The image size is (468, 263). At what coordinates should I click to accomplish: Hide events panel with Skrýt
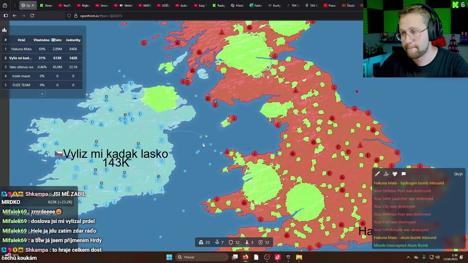click(x=458, y=174)
